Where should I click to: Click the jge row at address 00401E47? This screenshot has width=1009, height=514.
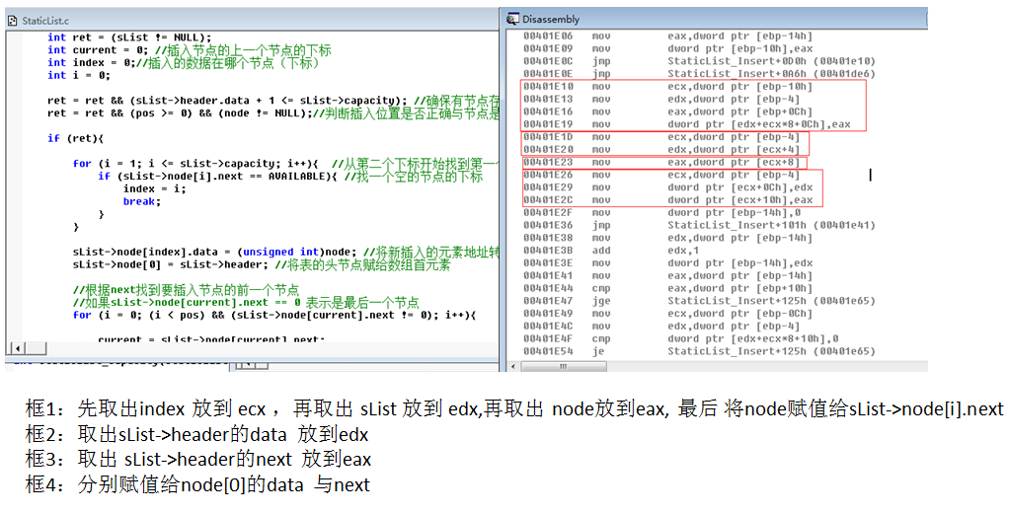coord(699,301)
